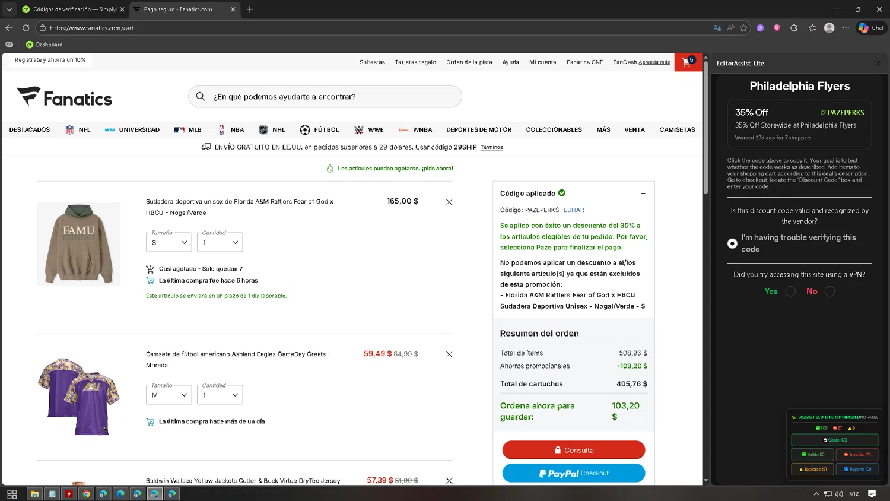This screenshot has width=890, height=501.
Task: Select 'I'm having trouble verifying this code' radio
Action: pyautogui.click(x=732, y=243)
